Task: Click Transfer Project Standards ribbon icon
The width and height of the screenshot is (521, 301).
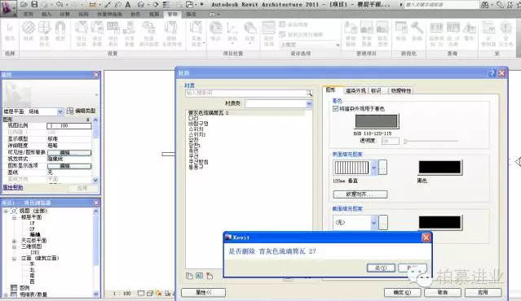Action: pos(148,33)
